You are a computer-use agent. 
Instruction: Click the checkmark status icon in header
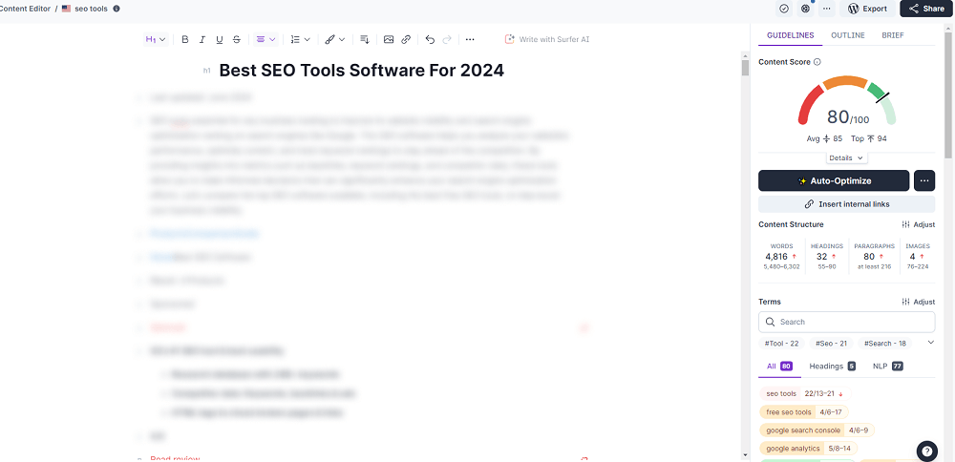click(784, 9)
